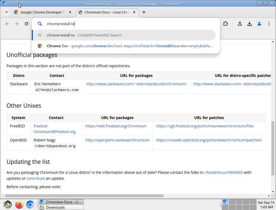Click the Unofficial packages heading
Screen dimensions: 276x210
point(32,55)
